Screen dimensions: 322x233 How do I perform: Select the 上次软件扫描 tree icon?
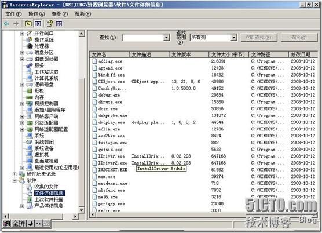(x=30, y=199)
